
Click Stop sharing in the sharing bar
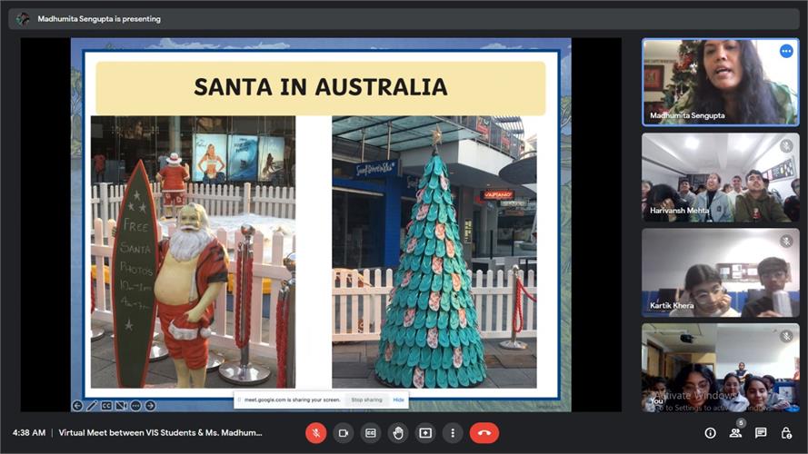click(366, 400)
